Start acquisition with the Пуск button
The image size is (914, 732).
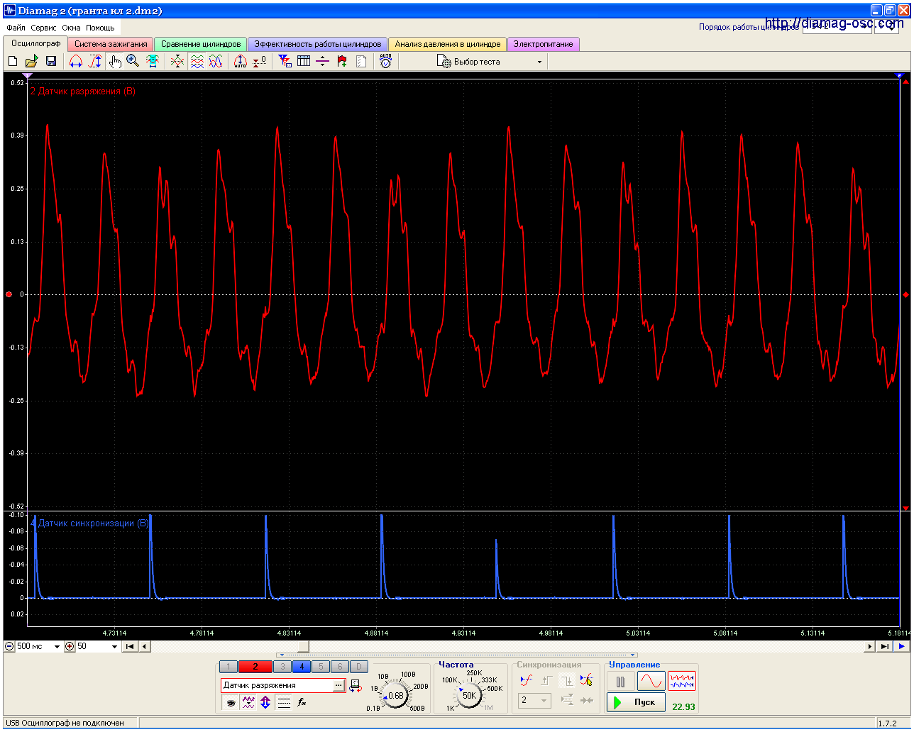pyautogui.click(x=636, y=702)
